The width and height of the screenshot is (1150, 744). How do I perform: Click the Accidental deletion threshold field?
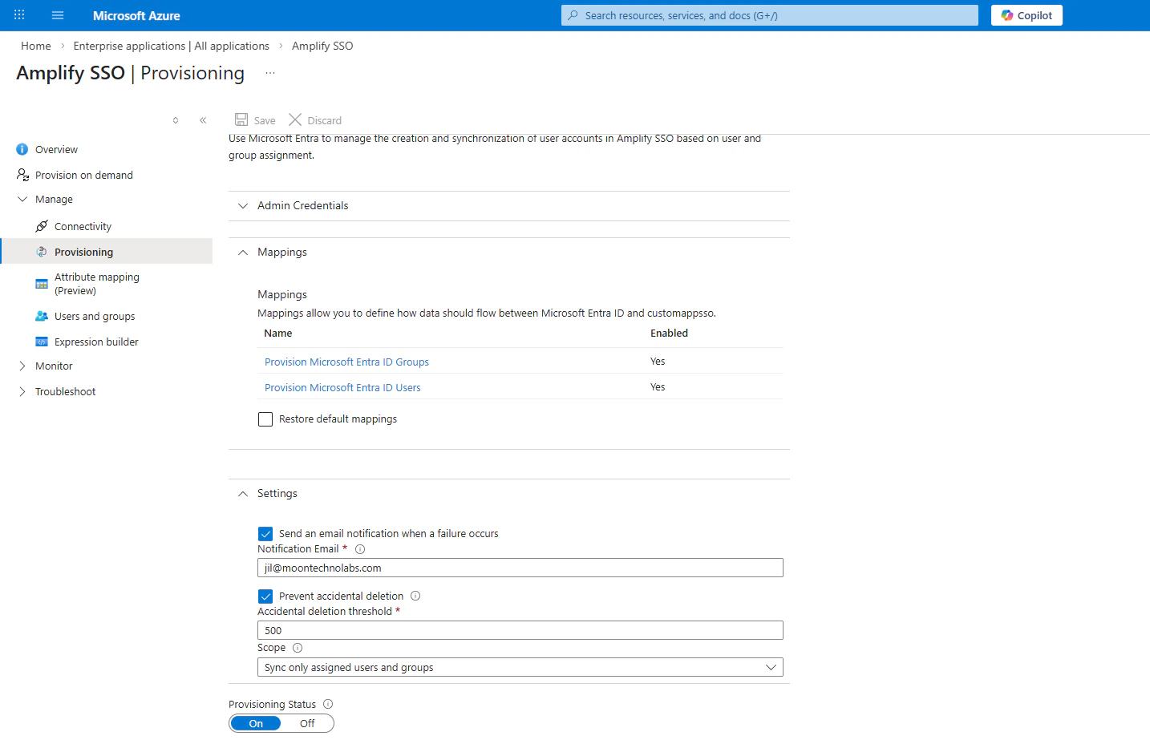[x=520, y=630]
